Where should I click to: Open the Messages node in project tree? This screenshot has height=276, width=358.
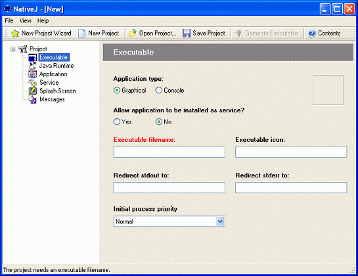[52, 99]
